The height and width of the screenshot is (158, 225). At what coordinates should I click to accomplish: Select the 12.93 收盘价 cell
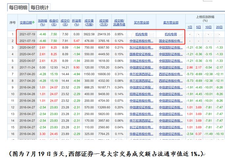(54, 68)
